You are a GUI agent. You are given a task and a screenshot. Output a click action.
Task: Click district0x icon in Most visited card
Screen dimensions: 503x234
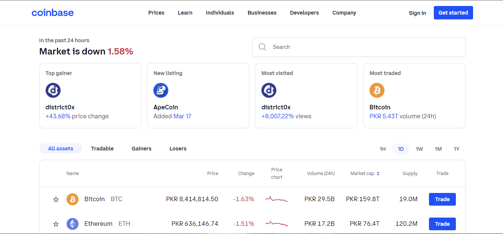(x=269, y=90)
